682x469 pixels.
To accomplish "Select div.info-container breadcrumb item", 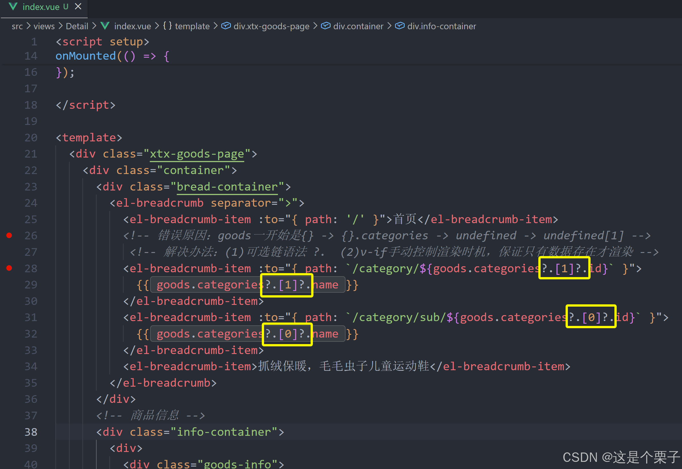I will [441, 26].
